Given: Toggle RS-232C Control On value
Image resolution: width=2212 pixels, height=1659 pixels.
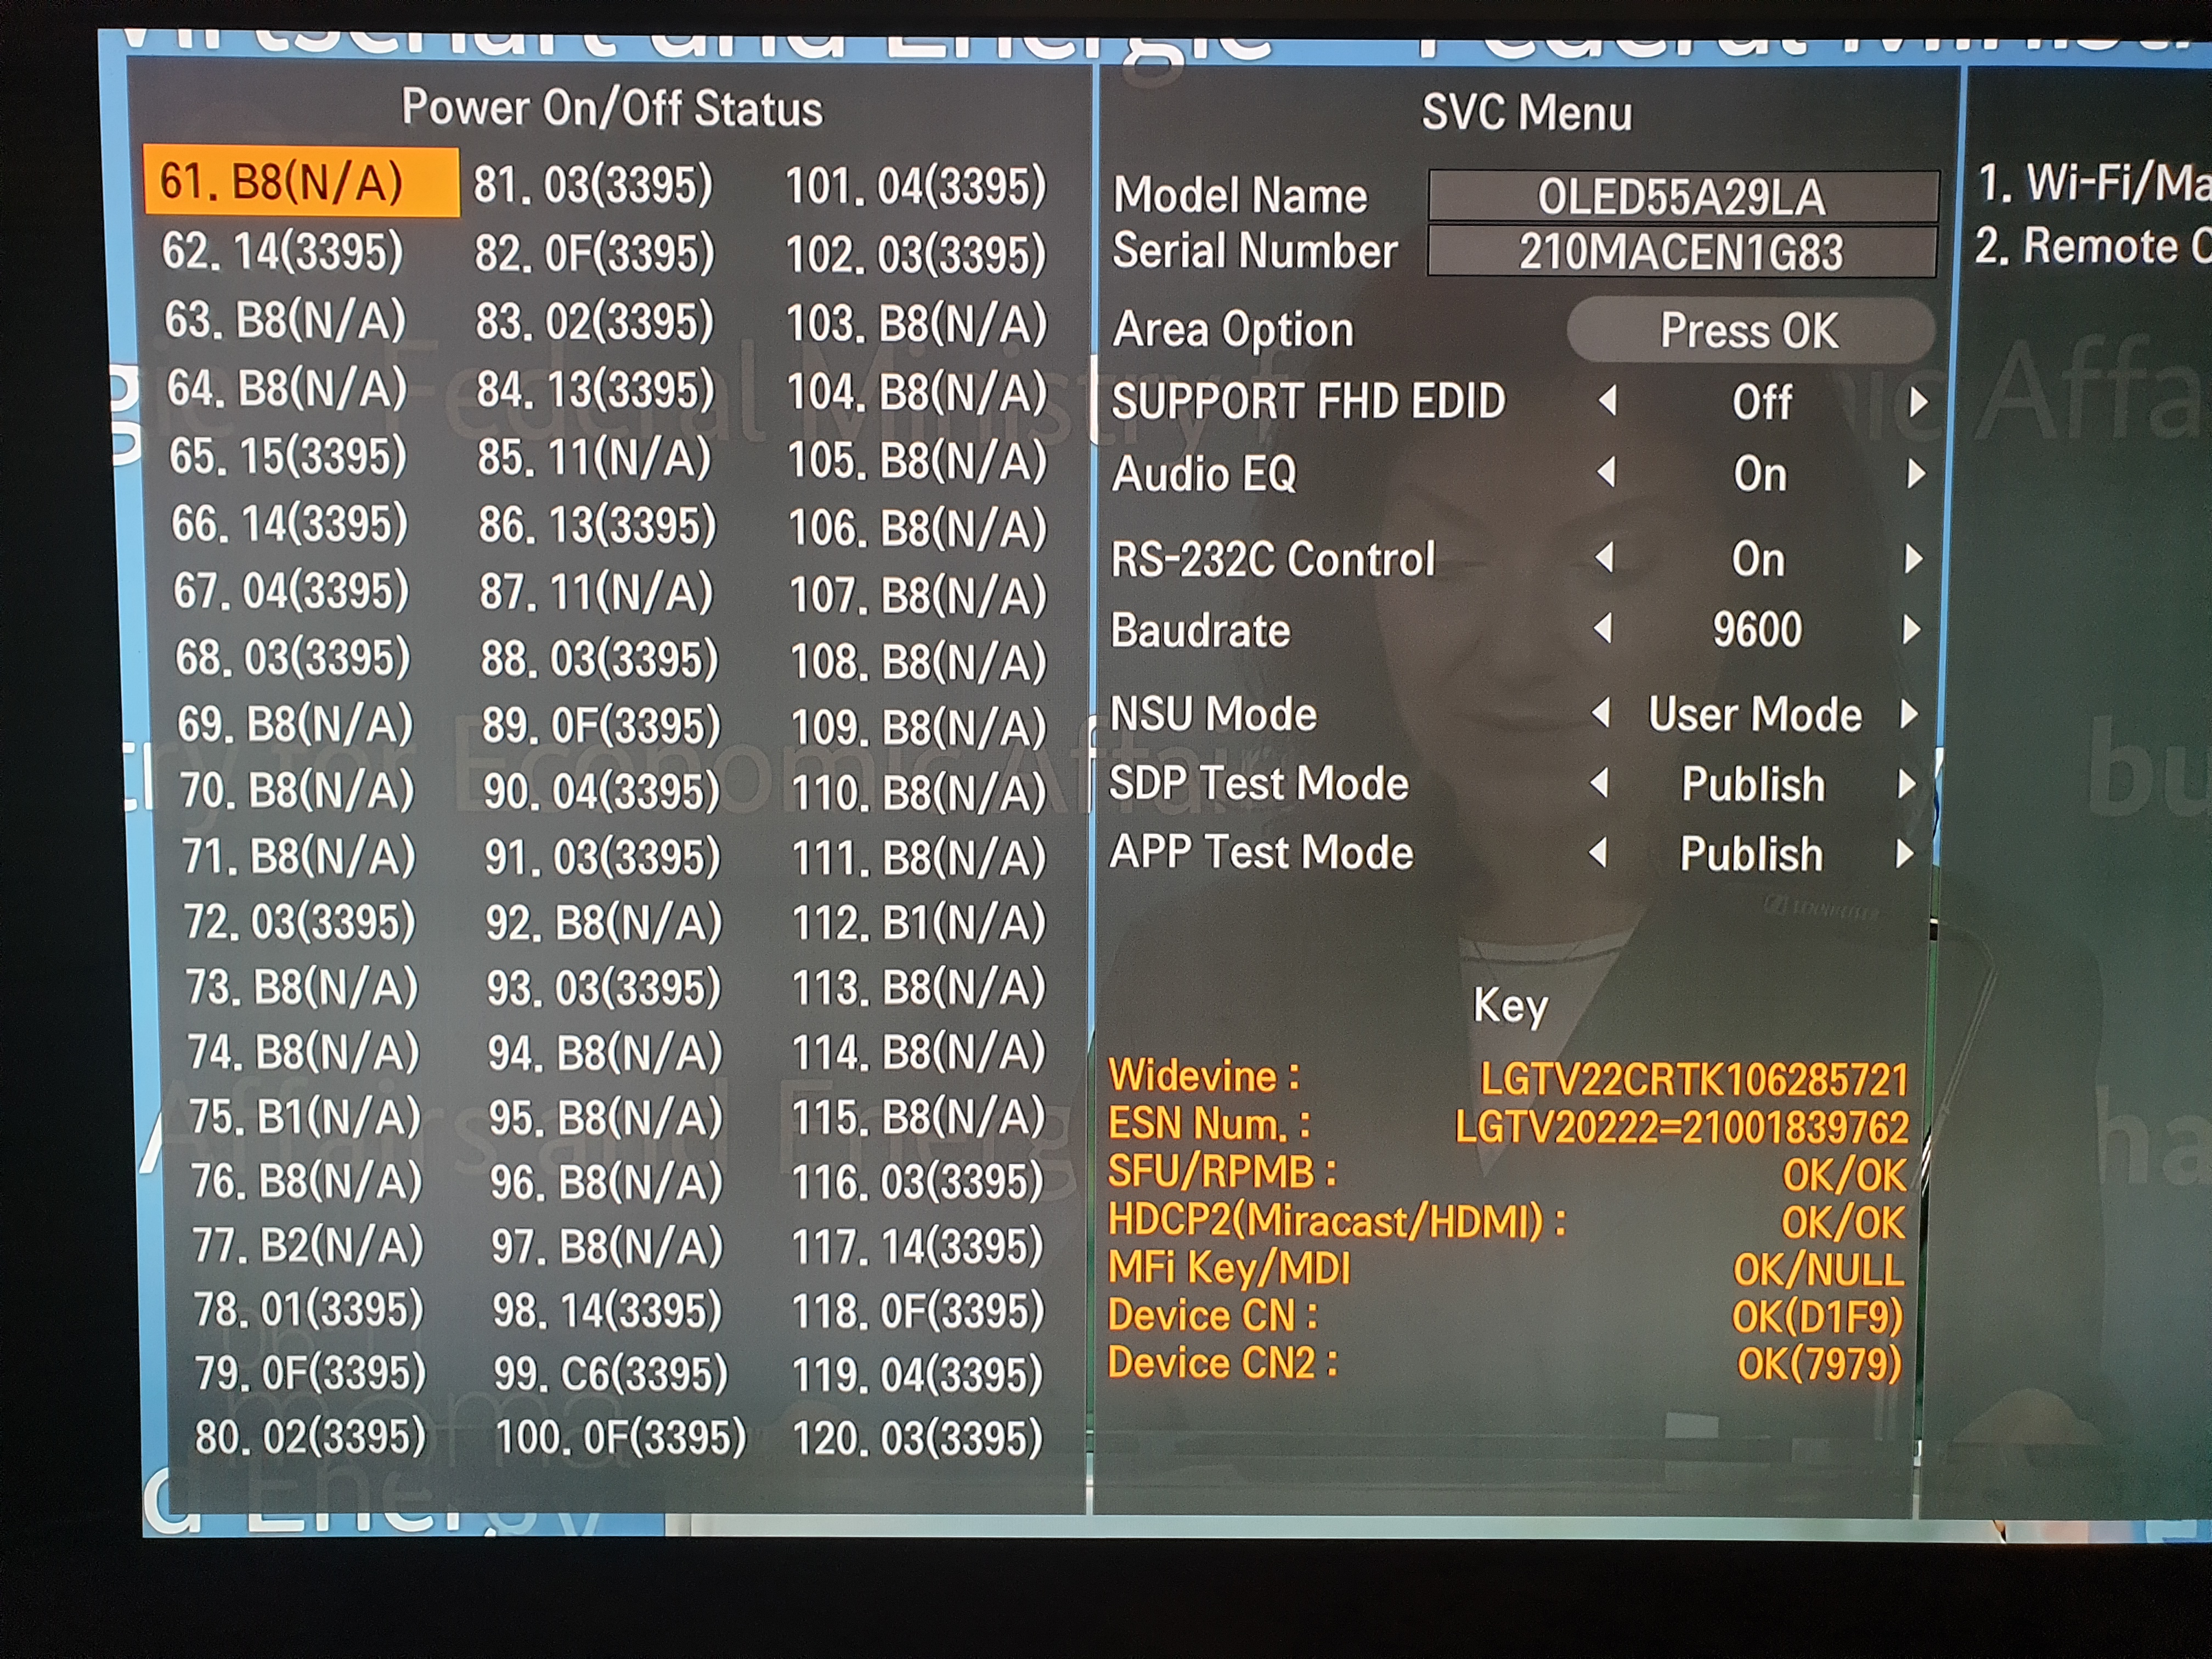Looking at the screenshot, I should (x=1758, y=559).
